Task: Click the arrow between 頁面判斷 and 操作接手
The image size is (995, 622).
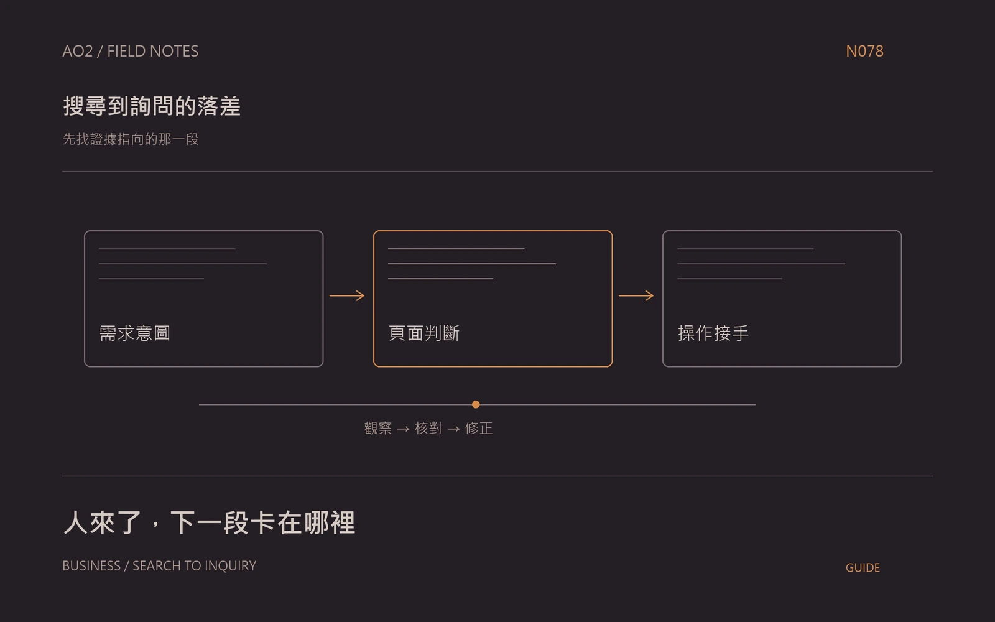Action: [636, 295]
